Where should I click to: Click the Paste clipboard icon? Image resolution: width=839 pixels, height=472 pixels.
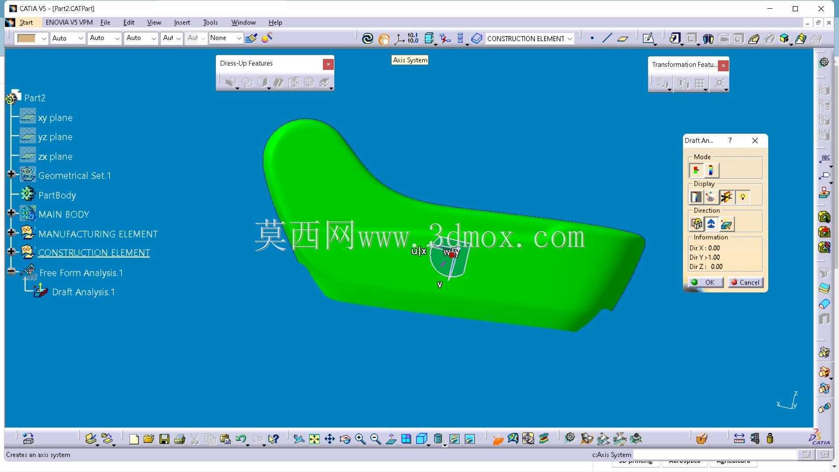[225, 439]
